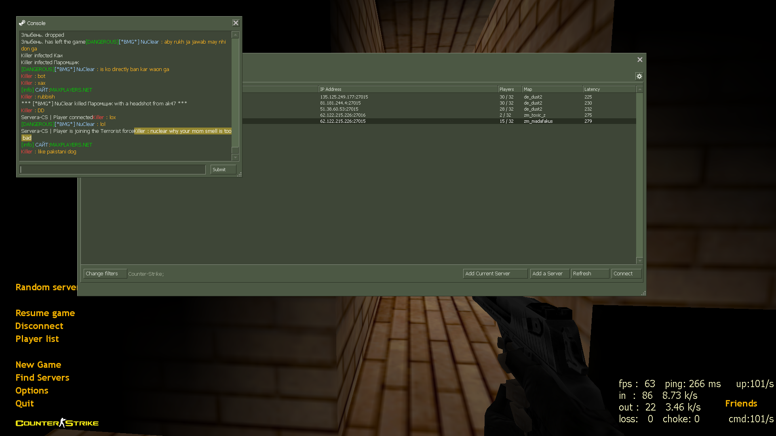Click the Counter-Strike logo

pos(57,423)
